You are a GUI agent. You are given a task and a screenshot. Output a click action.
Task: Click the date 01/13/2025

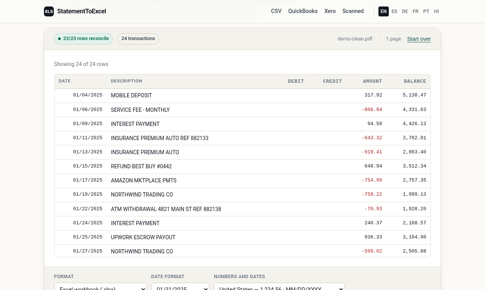pos(88,152)
